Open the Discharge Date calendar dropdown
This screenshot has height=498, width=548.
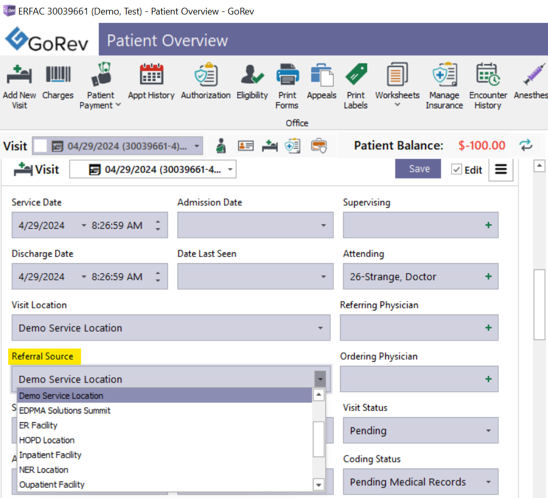(x=84, y=277)
